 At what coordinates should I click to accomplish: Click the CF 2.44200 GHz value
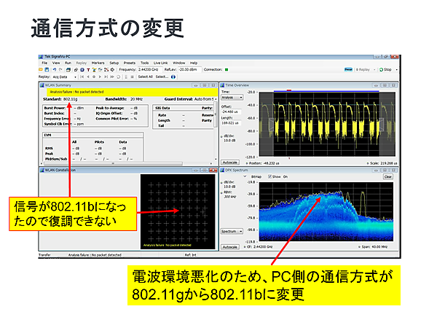263,247
